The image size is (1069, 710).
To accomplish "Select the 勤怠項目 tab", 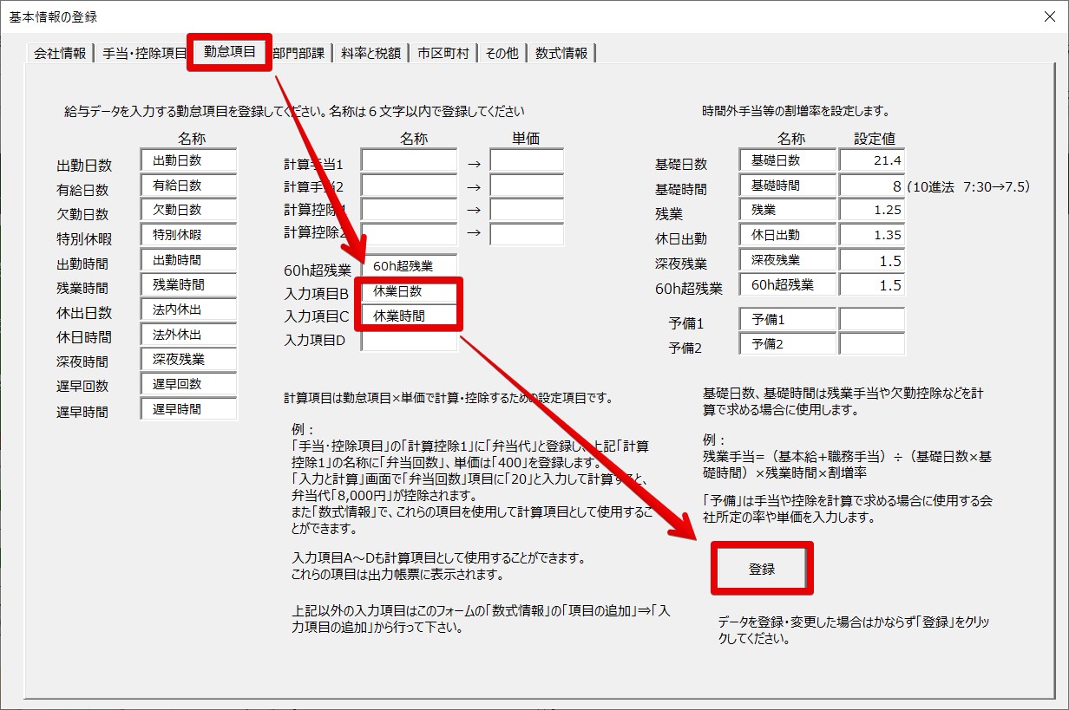I will 230,51.
